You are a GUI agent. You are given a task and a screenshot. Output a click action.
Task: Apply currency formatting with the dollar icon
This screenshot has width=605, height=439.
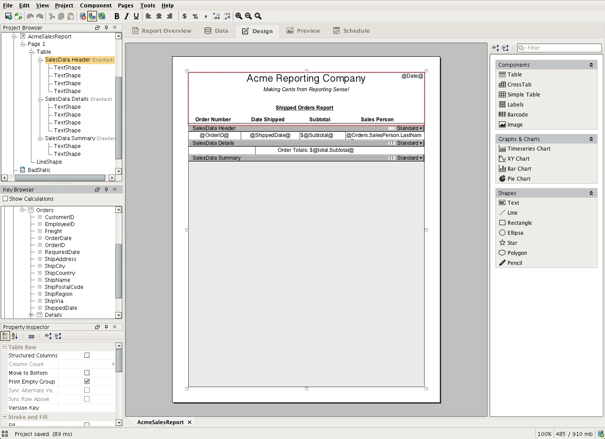point(184,16)
